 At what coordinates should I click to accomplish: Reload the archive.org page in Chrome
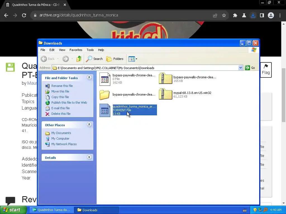tap(24, 15)
